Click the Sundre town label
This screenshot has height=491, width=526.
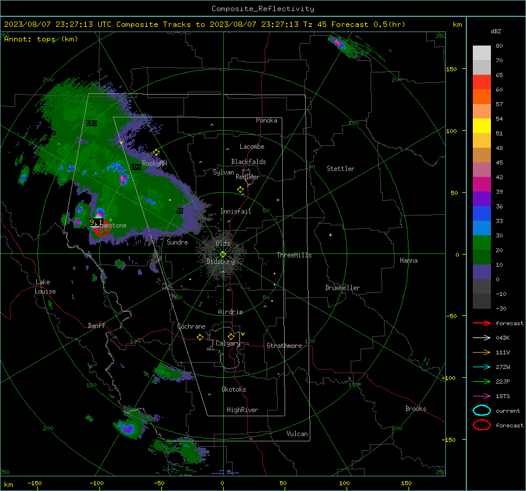(x=177, y=242)
